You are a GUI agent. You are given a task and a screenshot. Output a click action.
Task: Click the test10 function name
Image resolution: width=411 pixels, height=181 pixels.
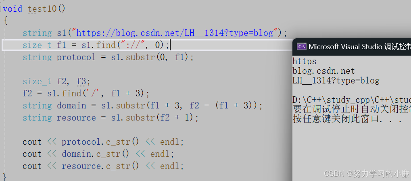tap(42, 9)
